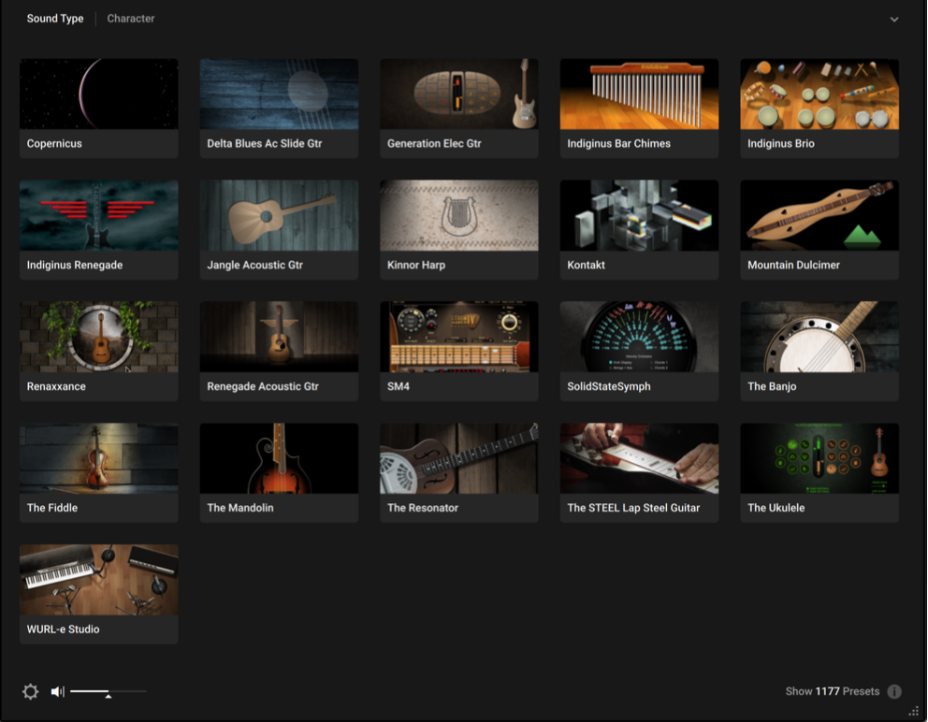The image size is (928, 722).
Task: Click The STEEL Lap Steel Guitar label
Action: pos(633,508)
